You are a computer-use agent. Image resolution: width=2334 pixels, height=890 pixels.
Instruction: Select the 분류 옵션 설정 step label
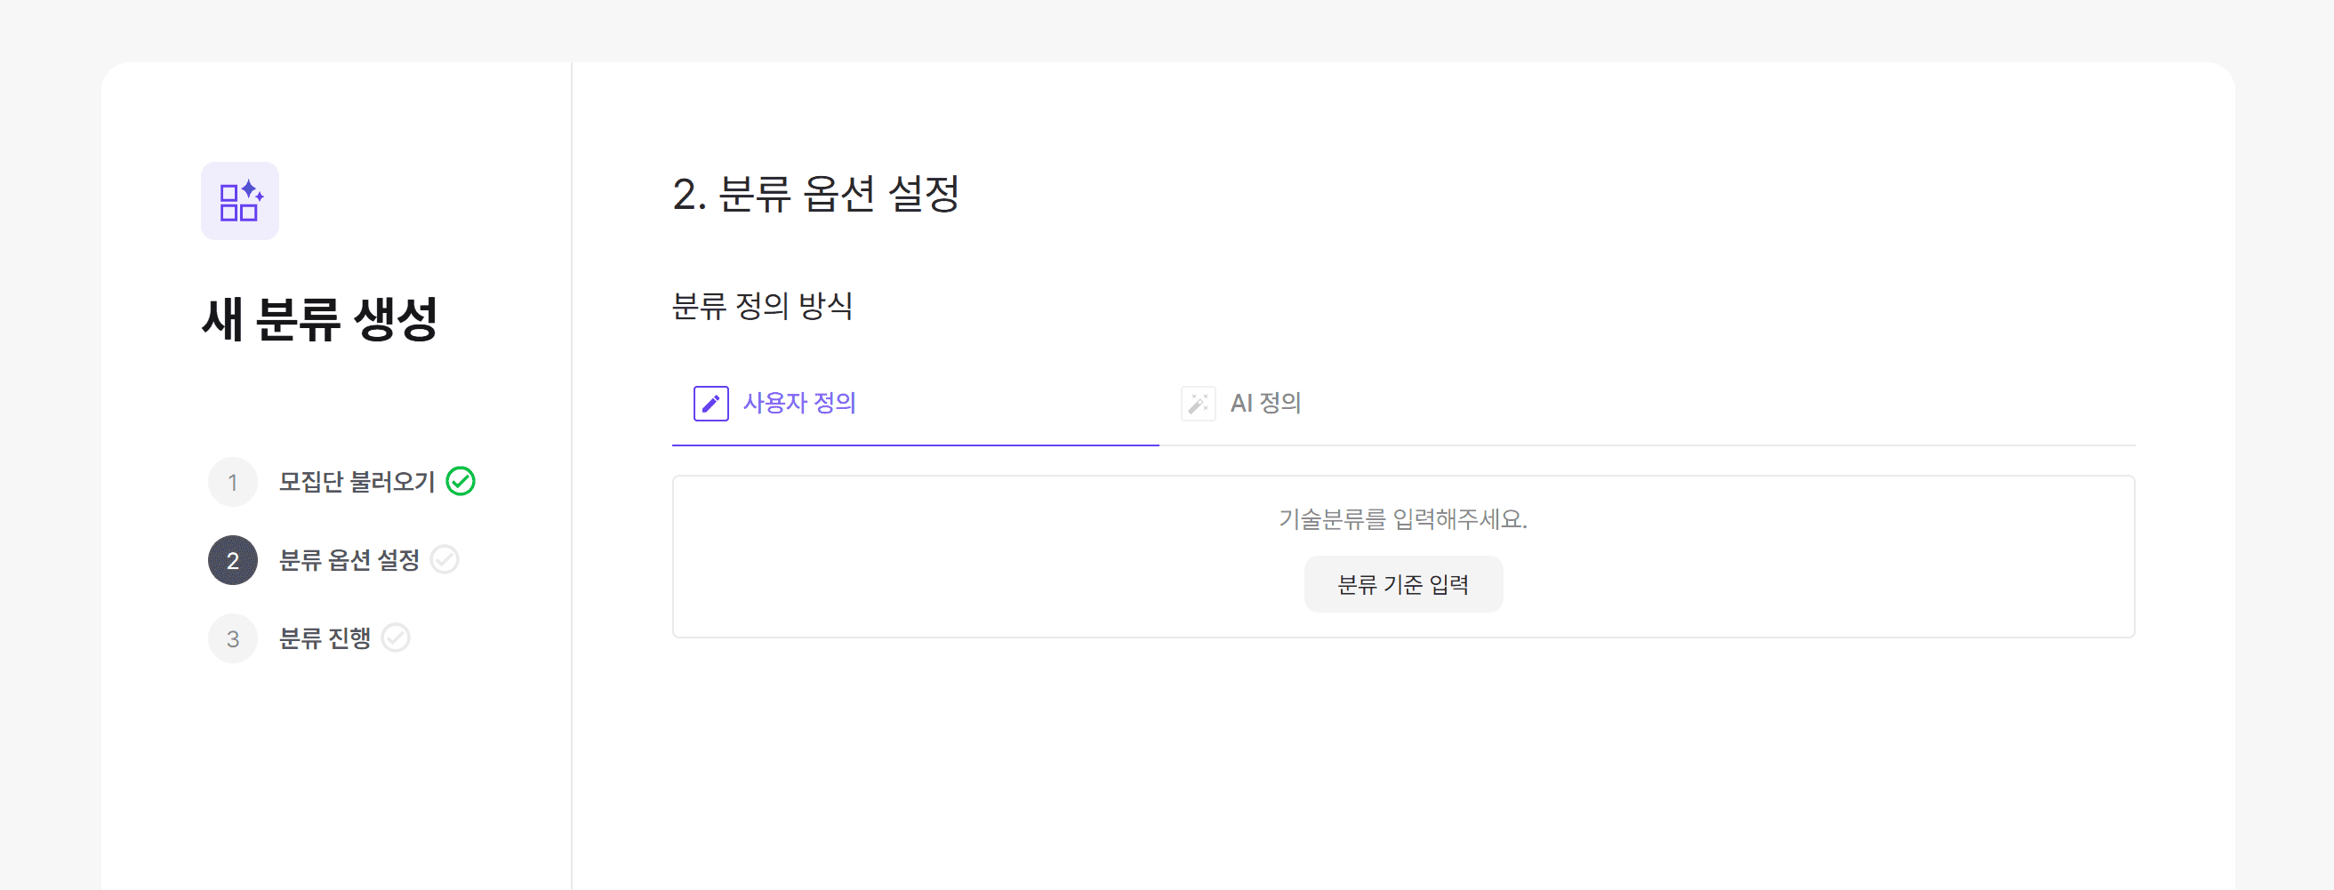click(x=349, y=560)
